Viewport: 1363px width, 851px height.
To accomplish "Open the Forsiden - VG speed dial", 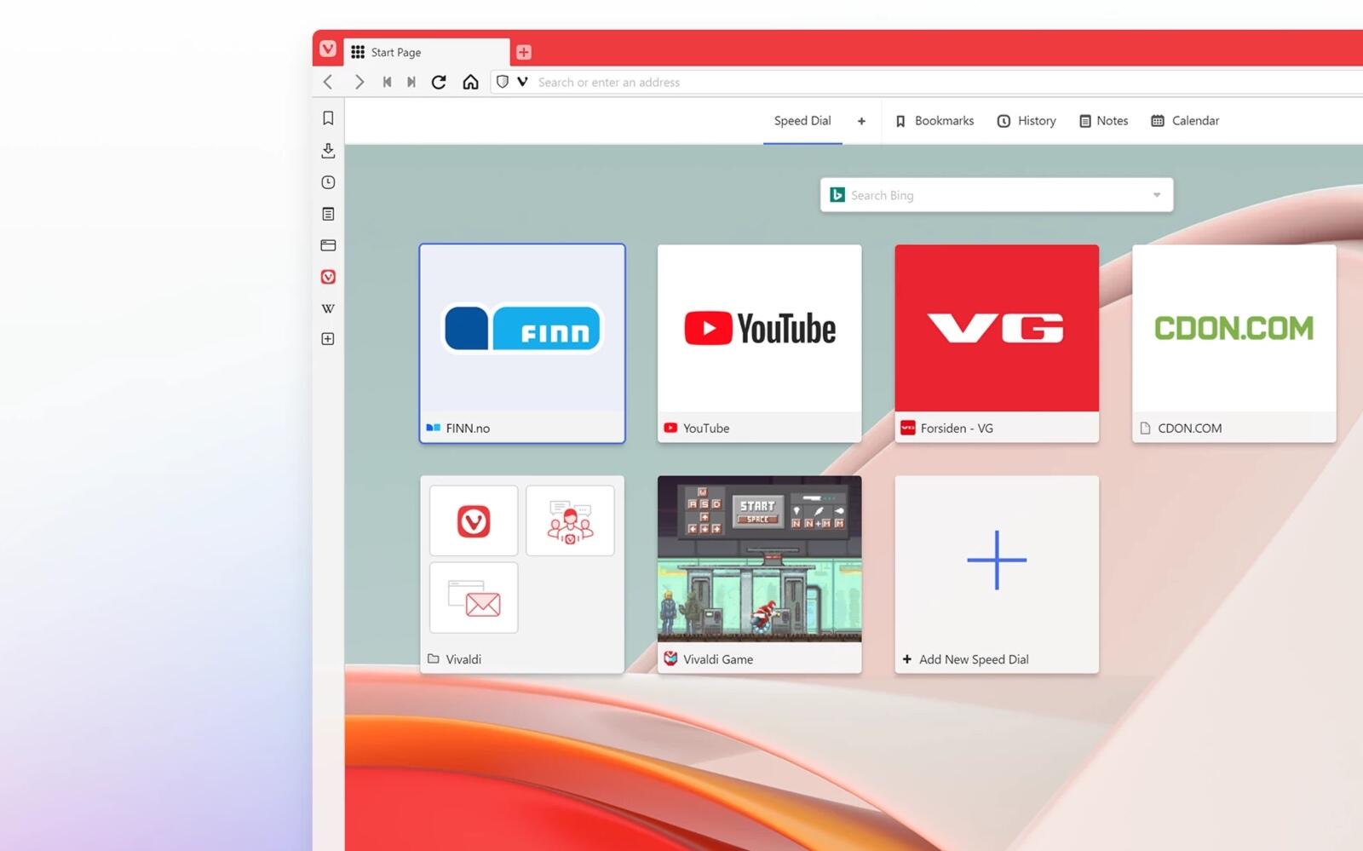I will [997, 343].
